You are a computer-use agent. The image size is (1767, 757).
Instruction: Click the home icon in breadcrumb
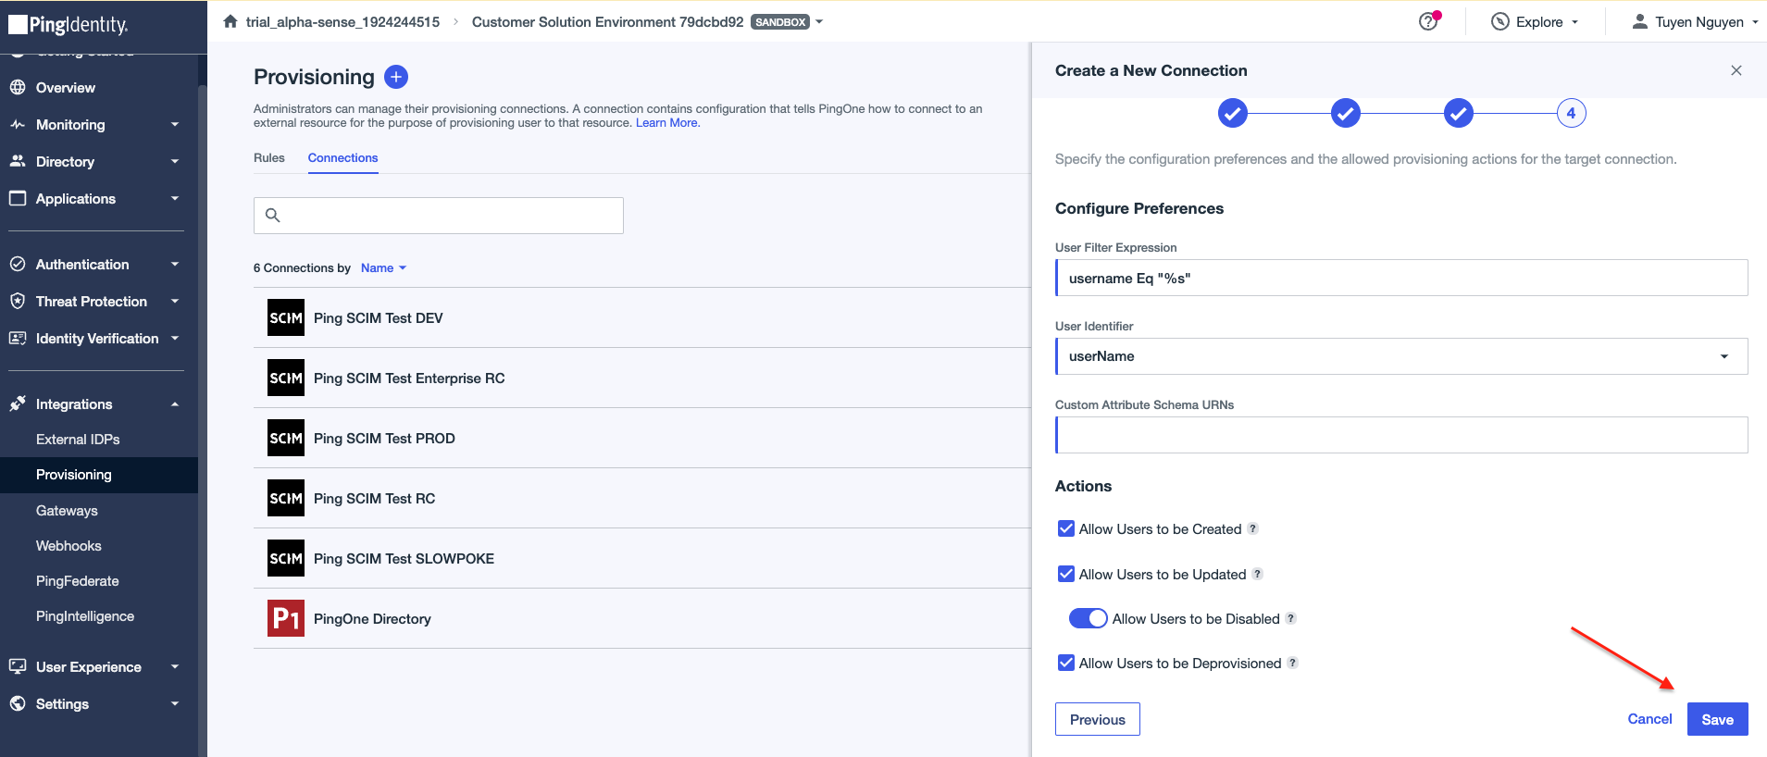[230, 21]
